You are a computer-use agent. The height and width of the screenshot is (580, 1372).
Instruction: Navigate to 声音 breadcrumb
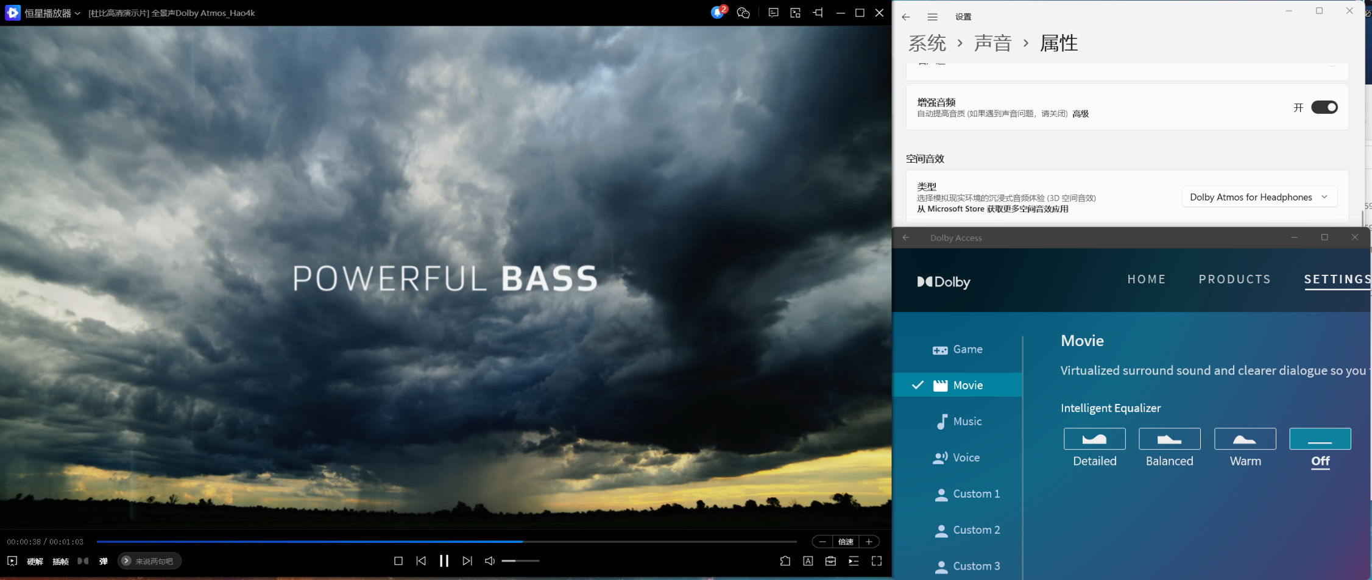[x=993, y=43]
